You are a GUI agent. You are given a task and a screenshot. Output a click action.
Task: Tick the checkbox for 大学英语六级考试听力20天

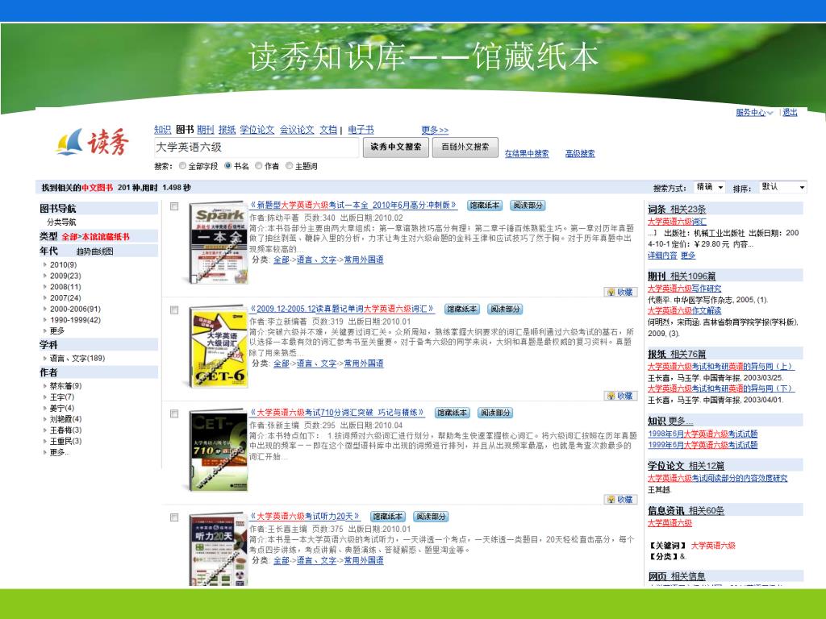coord(174,517)
